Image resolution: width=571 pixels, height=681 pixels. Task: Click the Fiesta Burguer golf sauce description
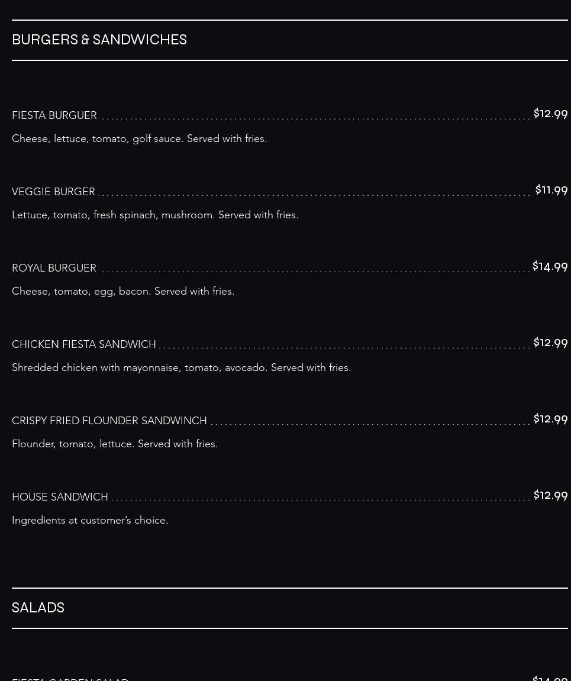(x=139, y=138)
